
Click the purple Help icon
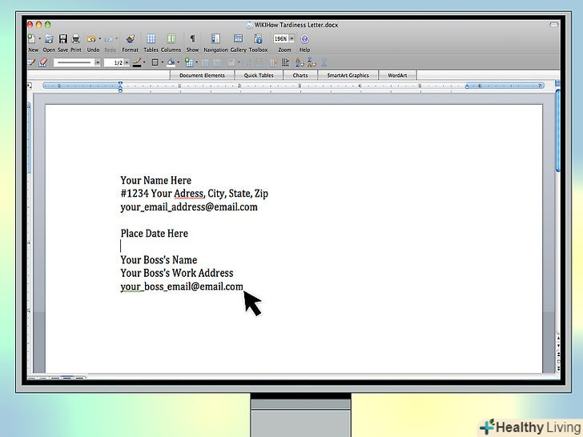tap(304, 38)
